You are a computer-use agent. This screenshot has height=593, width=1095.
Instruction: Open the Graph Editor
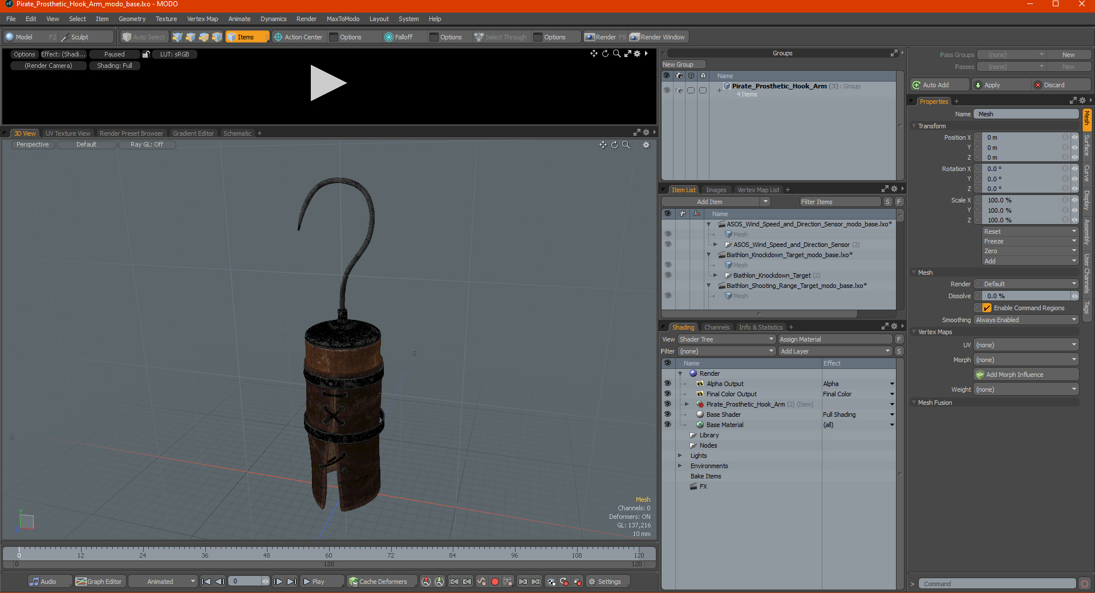[99, 582]
